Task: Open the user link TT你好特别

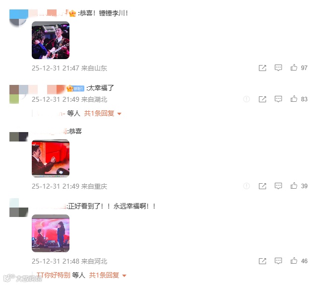Action: click(x=53, y=275)
